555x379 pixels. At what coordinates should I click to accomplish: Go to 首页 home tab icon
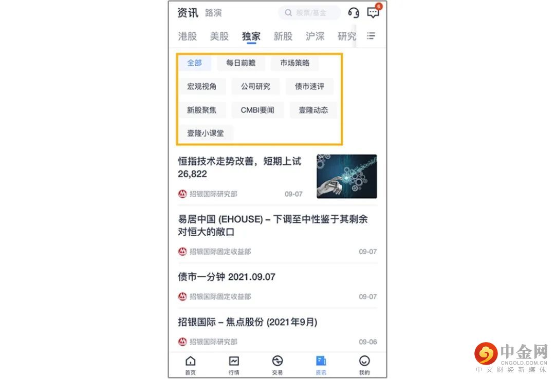click(191, 365)
